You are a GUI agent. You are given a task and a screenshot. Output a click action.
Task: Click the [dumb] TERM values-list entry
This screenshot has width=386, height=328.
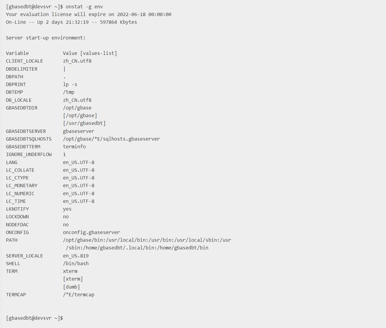71,287
